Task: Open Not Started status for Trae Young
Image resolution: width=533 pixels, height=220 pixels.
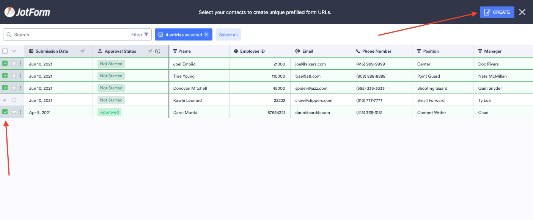Action: point(111,76)
